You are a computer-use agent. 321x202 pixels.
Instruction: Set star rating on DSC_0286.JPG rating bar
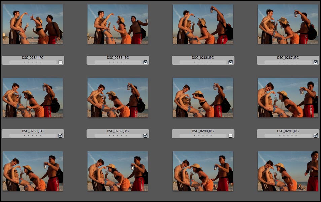pyautogui.click(x=203, y=62)
